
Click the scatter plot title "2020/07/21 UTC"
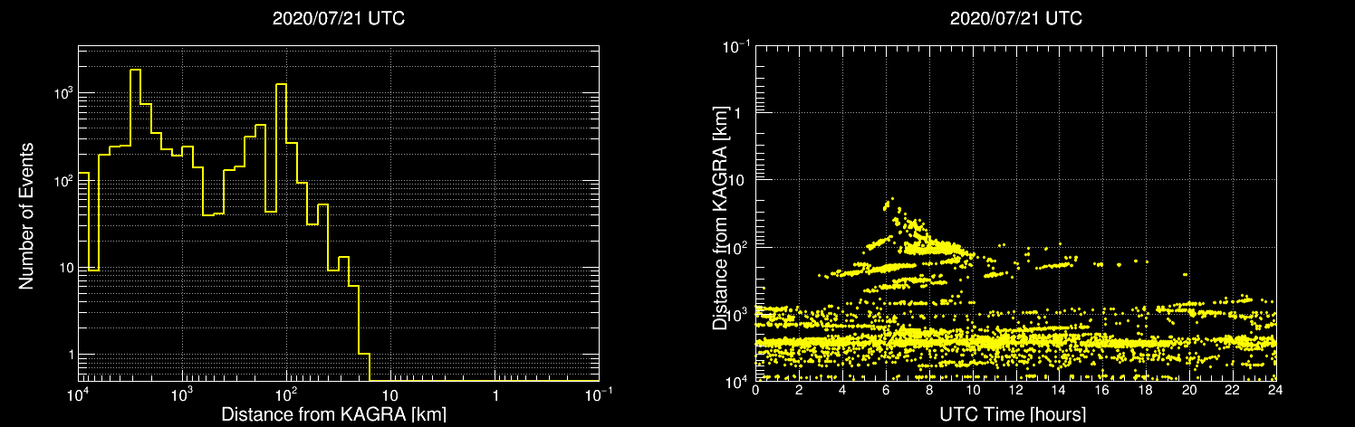1016,18
